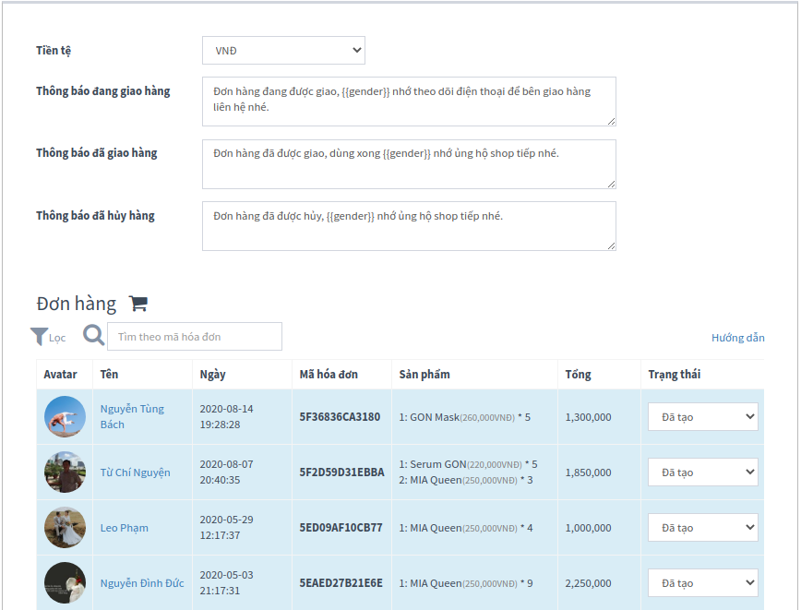Click the total 1,000,000
Viewport: 801px width, 610px height.
coord(588,528)
